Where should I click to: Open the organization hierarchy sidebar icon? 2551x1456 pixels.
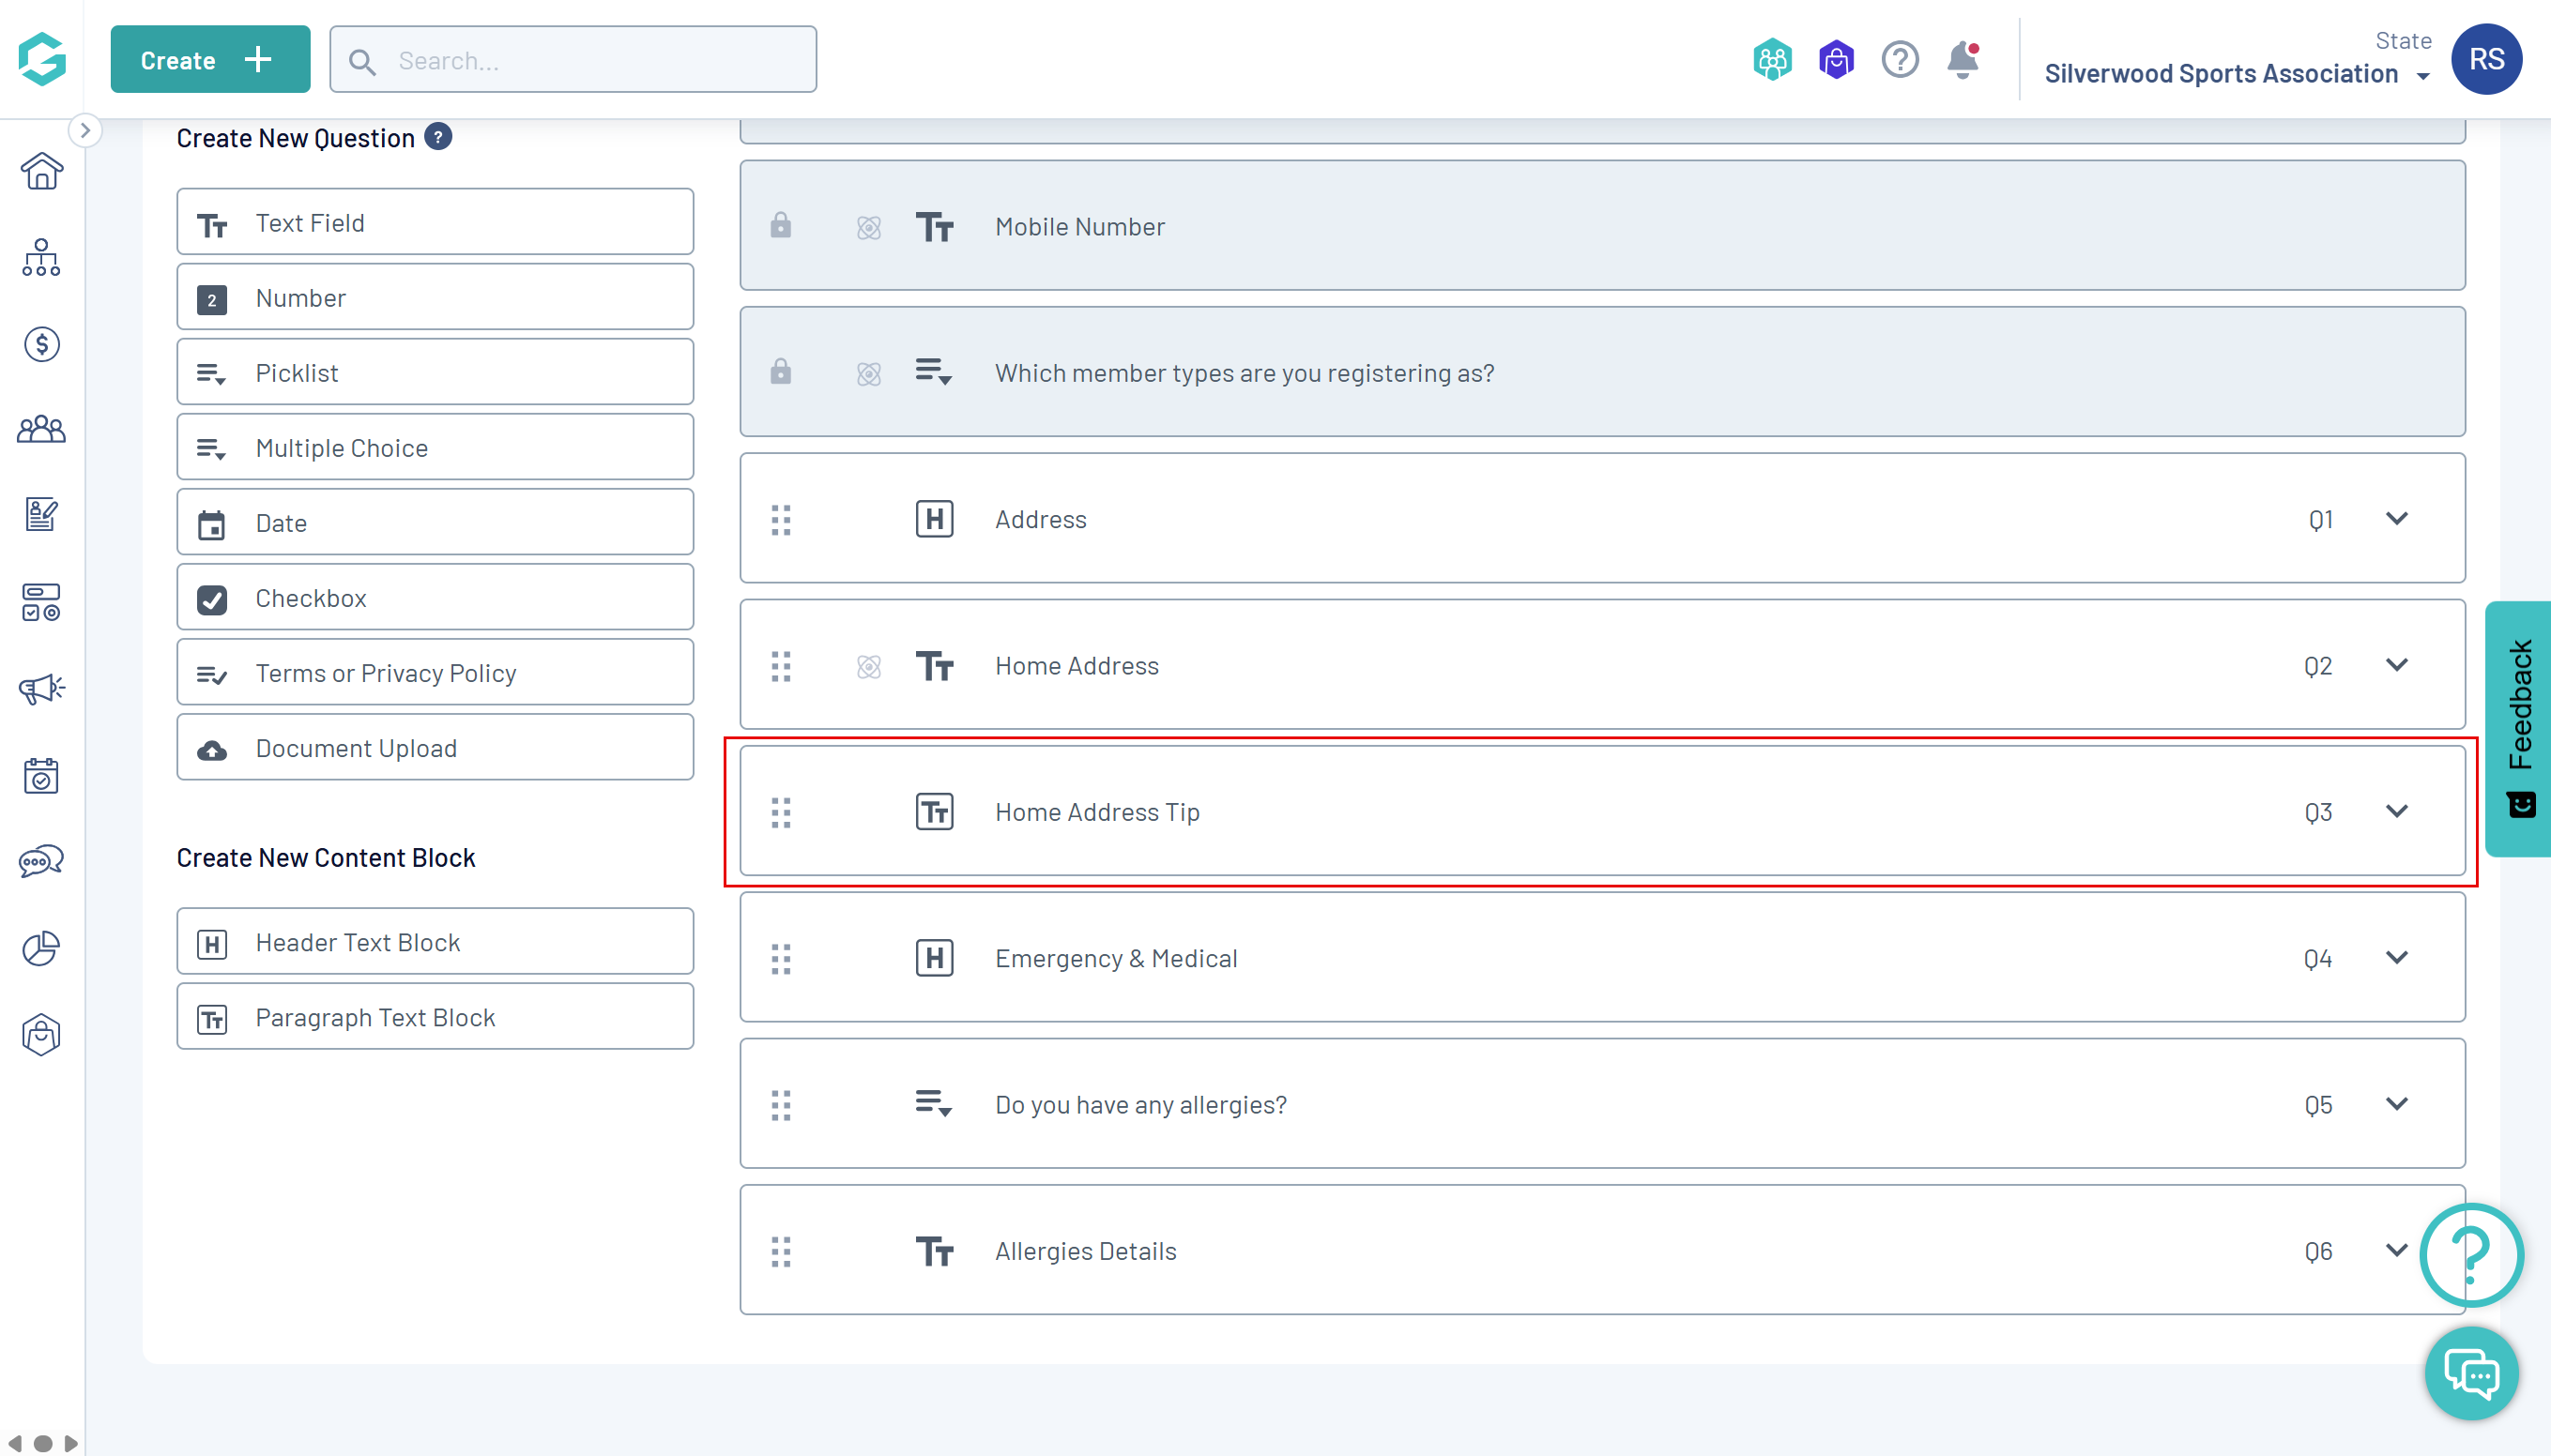(x=41, y=258)
